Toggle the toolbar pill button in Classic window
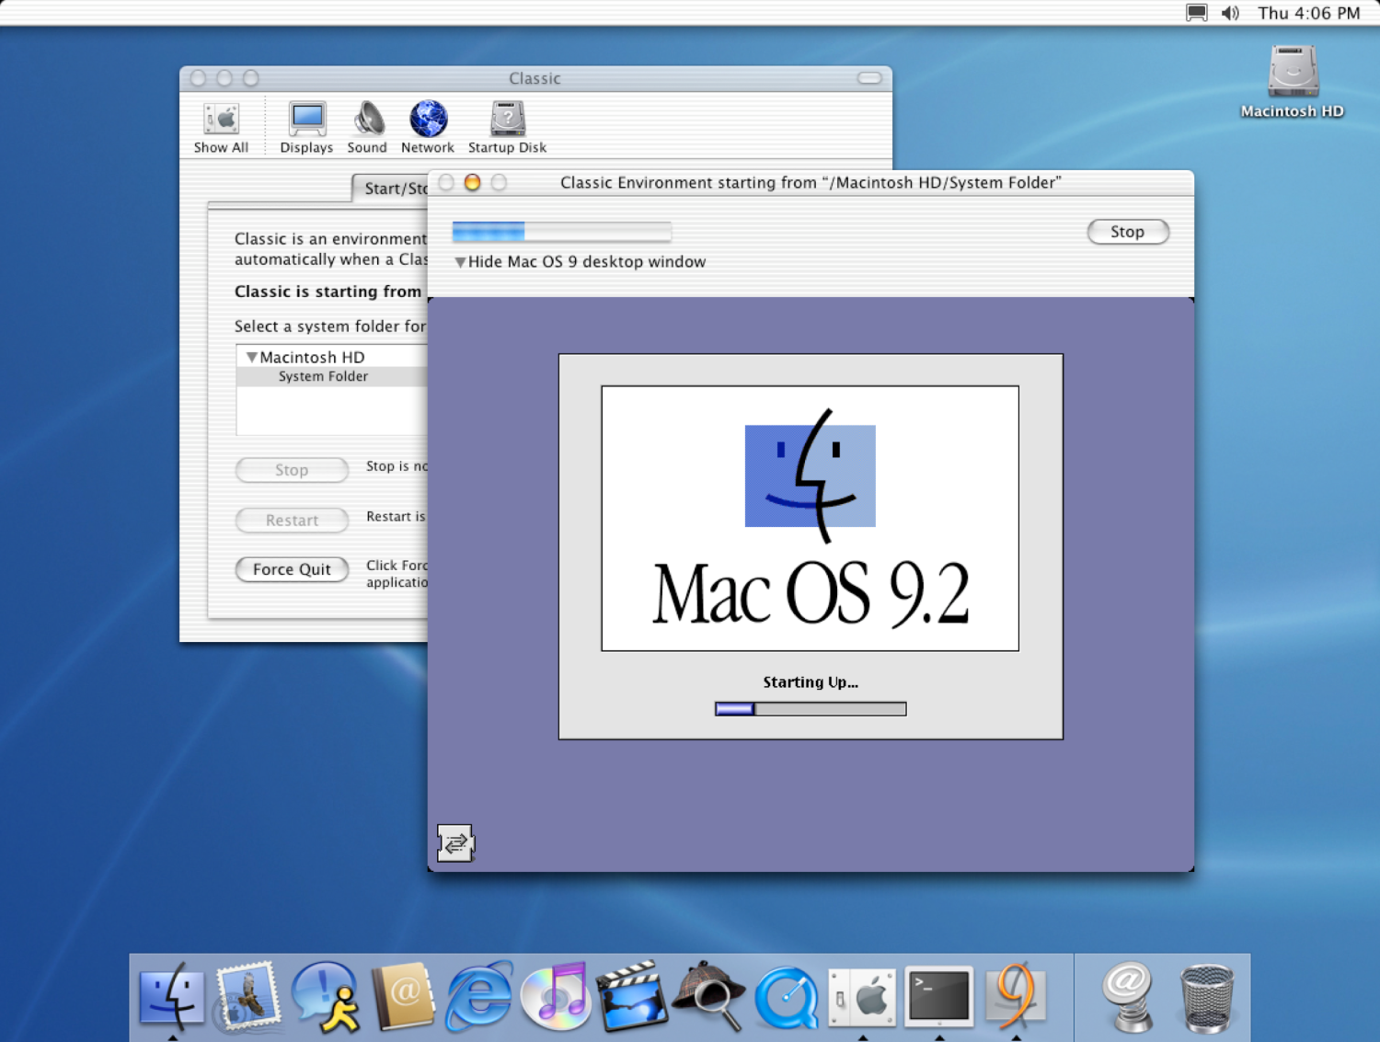Screen dimensions: 1380x1042 click(x=869, y=78)
